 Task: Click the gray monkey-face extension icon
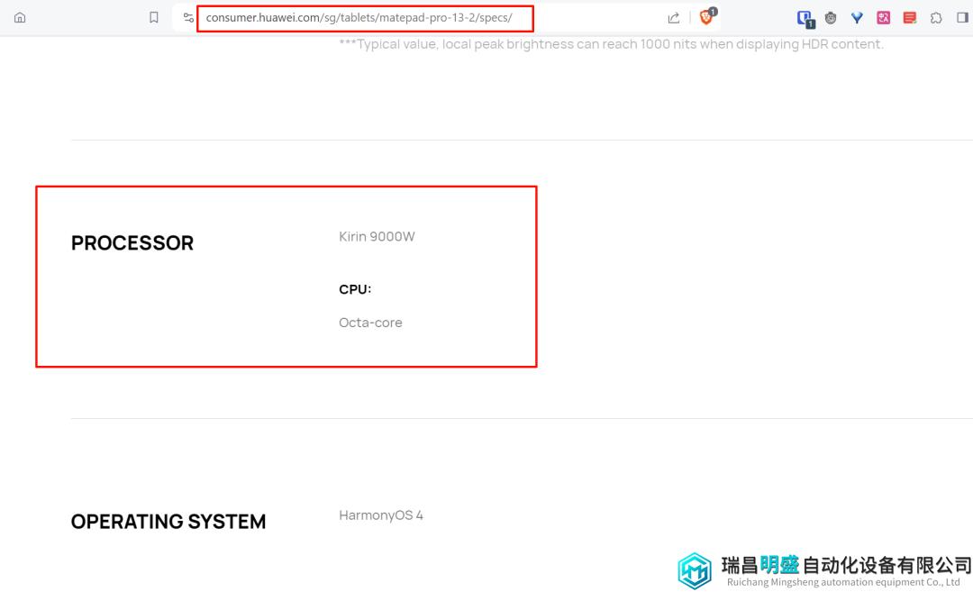[x=831, y=18]
